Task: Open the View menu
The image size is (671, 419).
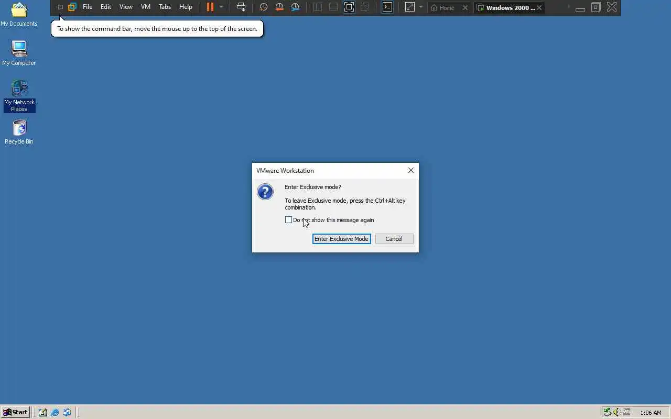Action: [x=126, y=7]
